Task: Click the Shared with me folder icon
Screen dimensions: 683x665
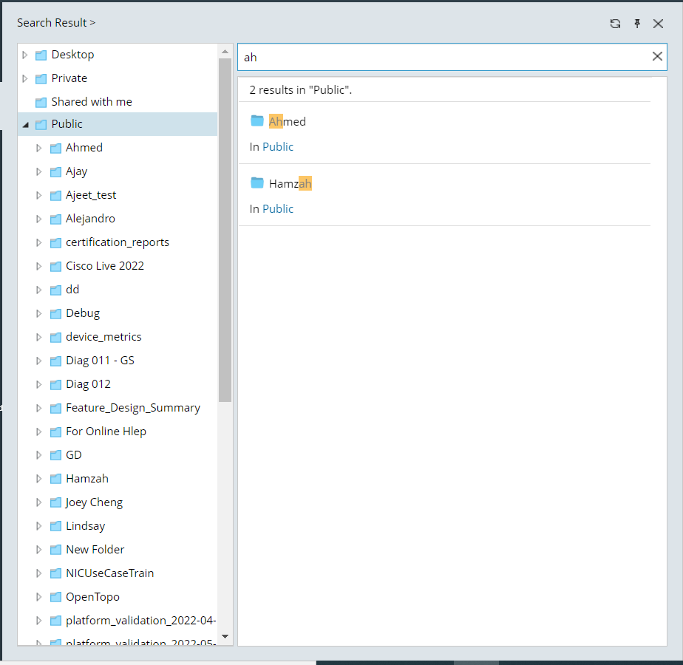Action: (41, 101)
